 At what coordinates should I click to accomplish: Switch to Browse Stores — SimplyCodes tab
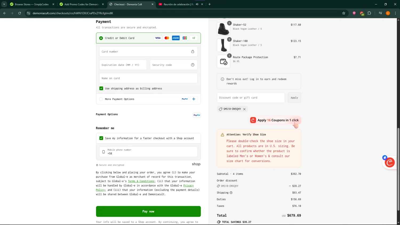tap(32, 4)
